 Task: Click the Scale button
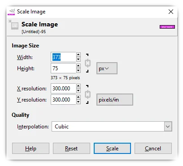112,149
